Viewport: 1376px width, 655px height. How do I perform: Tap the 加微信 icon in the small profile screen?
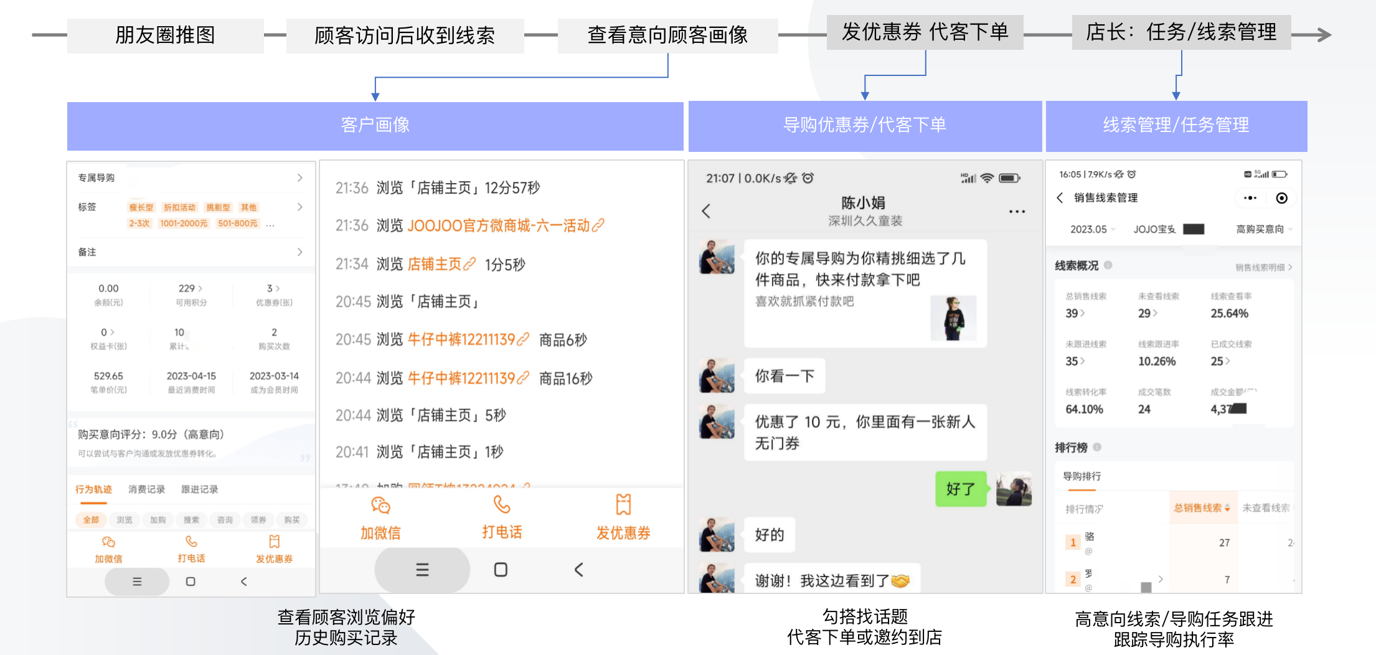[108, 542]
